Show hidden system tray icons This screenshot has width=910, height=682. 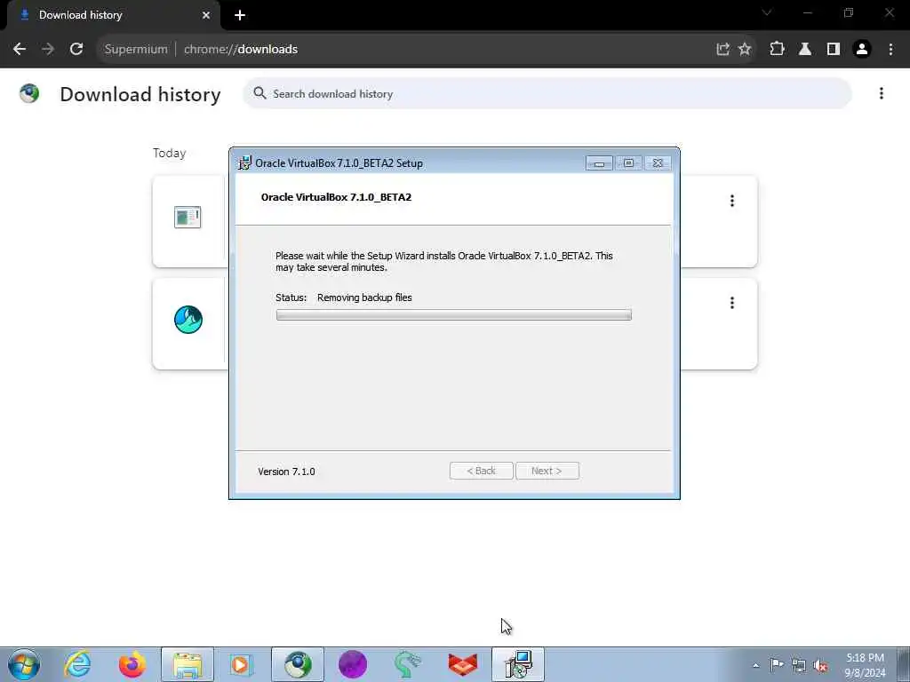[755, 665]
